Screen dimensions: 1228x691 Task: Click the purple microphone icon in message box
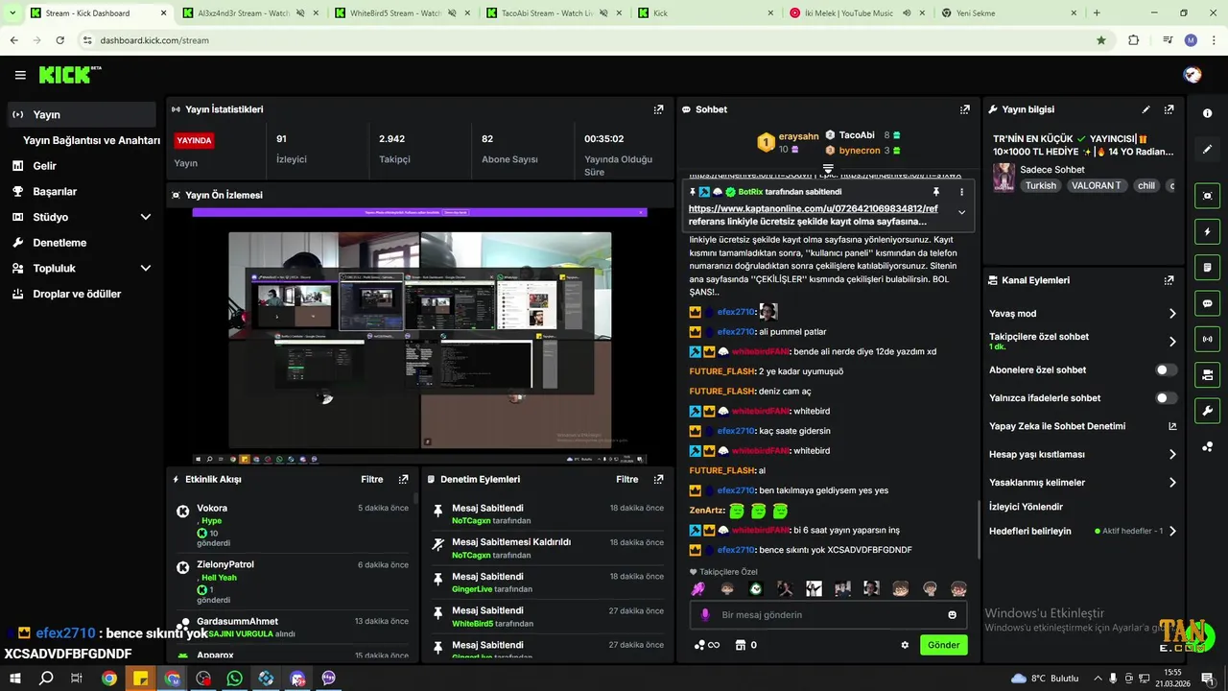coord(705,615)
